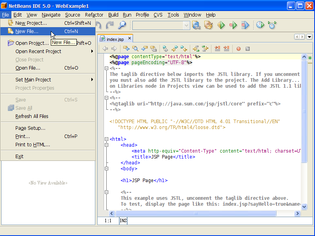
Task: Toggle Highlight Search in editor toolbar
Action: 154,48
